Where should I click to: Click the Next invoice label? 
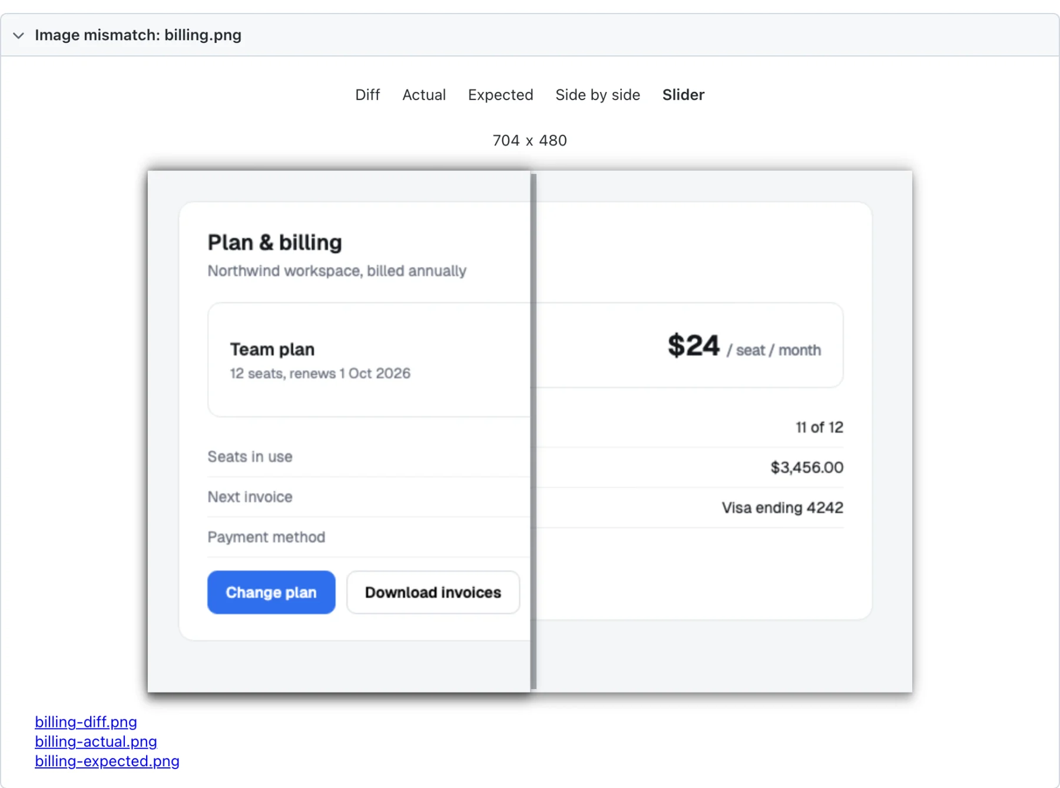tap(250, 496)
